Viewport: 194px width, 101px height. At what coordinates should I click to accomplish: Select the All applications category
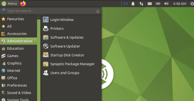coord(19,26)
